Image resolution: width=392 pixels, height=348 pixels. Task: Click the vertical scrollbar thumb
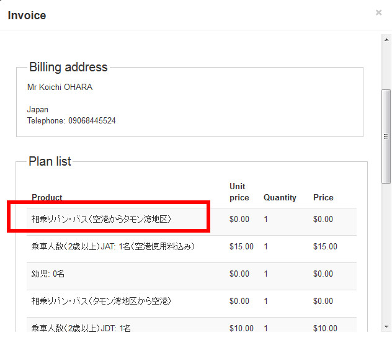[x=386, y=136]
